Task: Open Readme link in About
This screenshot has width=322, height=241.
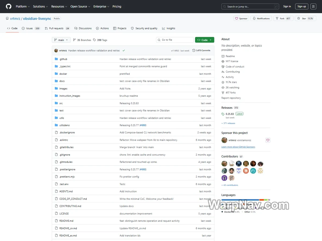Action: tap(228, 56)
